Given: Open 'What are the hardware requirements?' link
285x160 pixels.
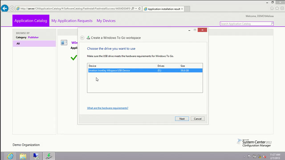Looking at the screenshot, I should click(107, 108).
